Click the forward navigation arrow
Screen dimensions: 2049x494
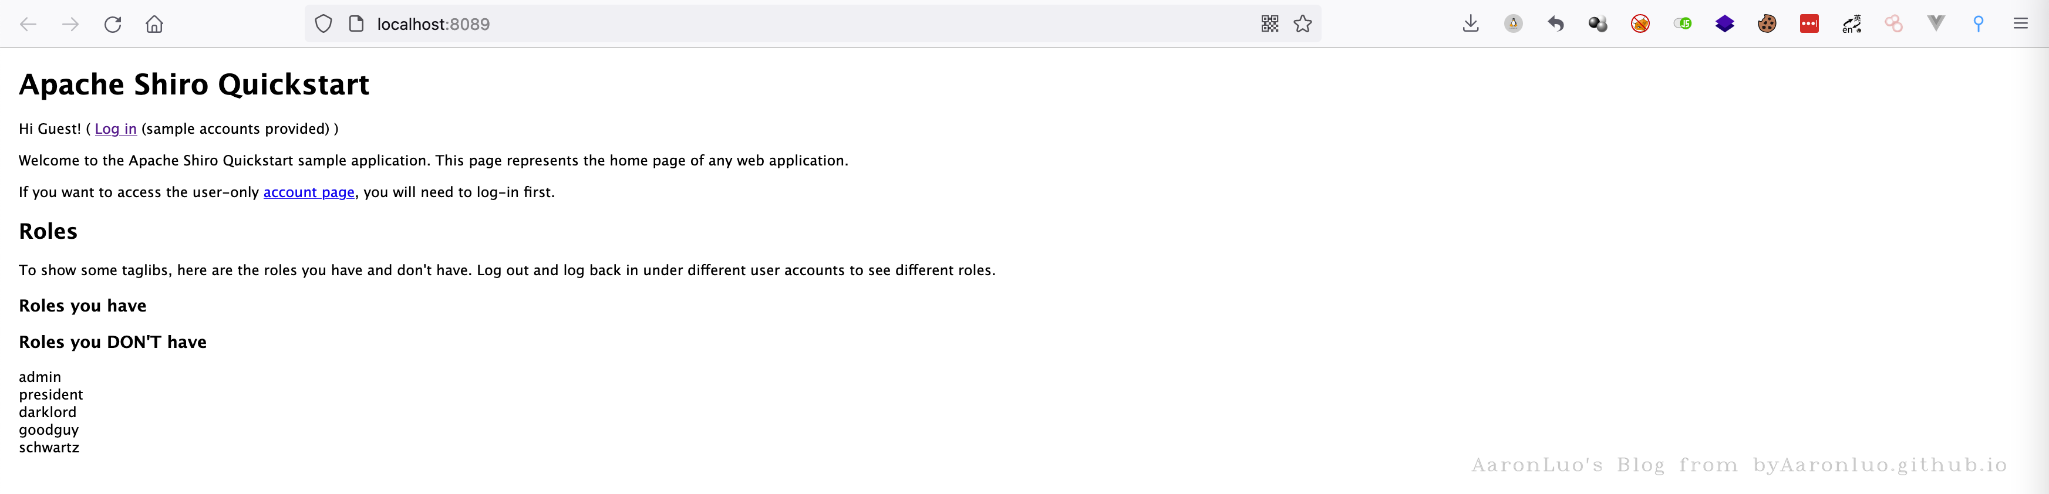pos(71,24)
